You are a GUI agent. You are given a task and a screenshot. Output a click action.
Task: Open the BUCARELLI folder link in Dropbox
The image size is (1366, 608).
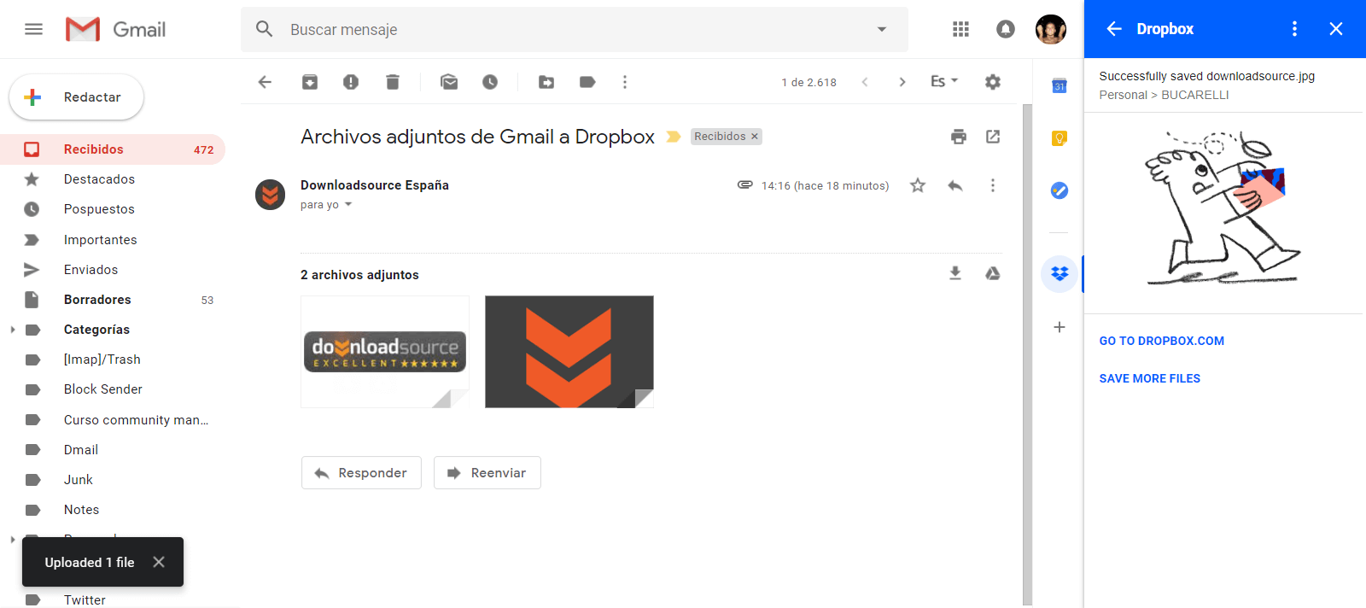[1195, 95]
